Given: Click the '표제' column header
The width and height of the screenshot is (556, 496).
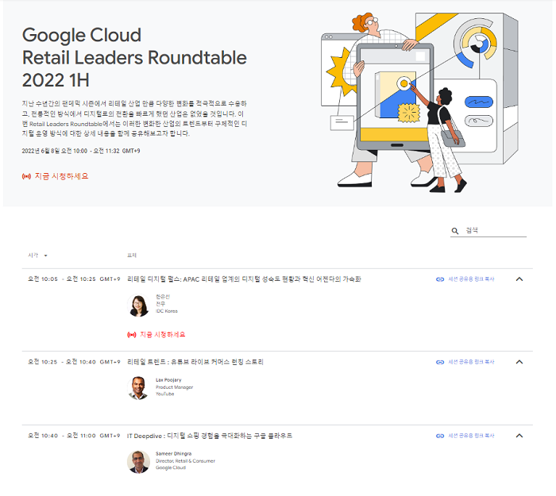Looking at the screenshot, I should 132,255.
